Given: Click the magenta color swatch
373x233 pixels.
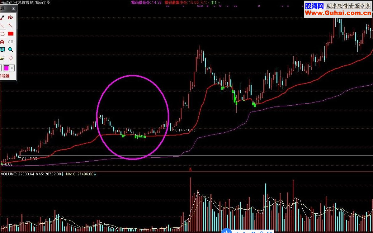Looking at the screenshot, I should click(6, 68).
